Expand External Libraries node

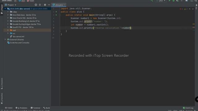point(5,39)
